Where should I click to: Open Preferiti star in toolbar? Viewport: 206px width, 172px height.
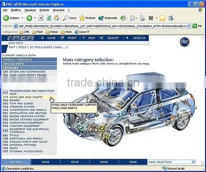point(82,18)
